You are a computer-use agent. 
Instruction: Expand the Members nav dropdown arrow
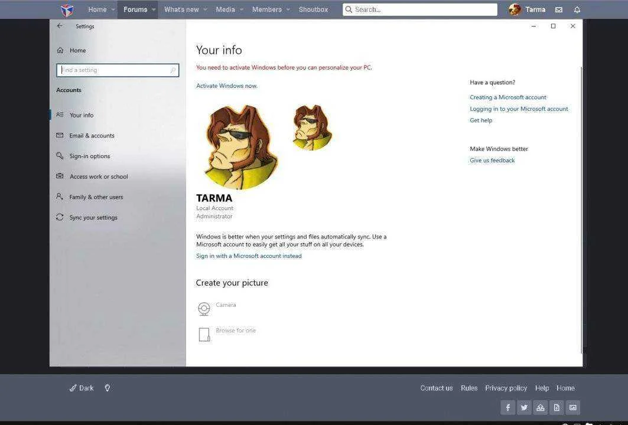tap(288, 9)
